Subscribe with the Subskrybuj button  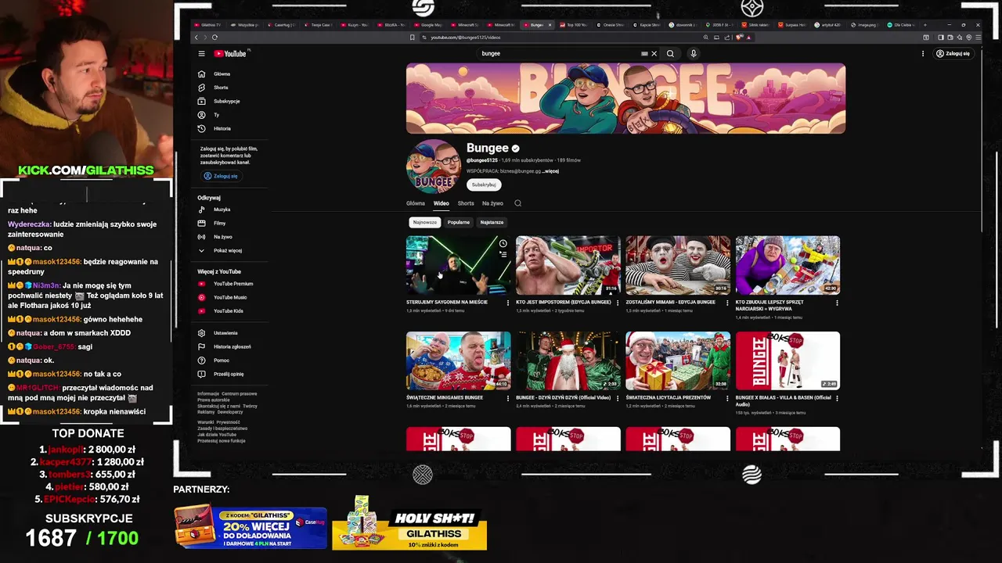[x=484, y=185]
